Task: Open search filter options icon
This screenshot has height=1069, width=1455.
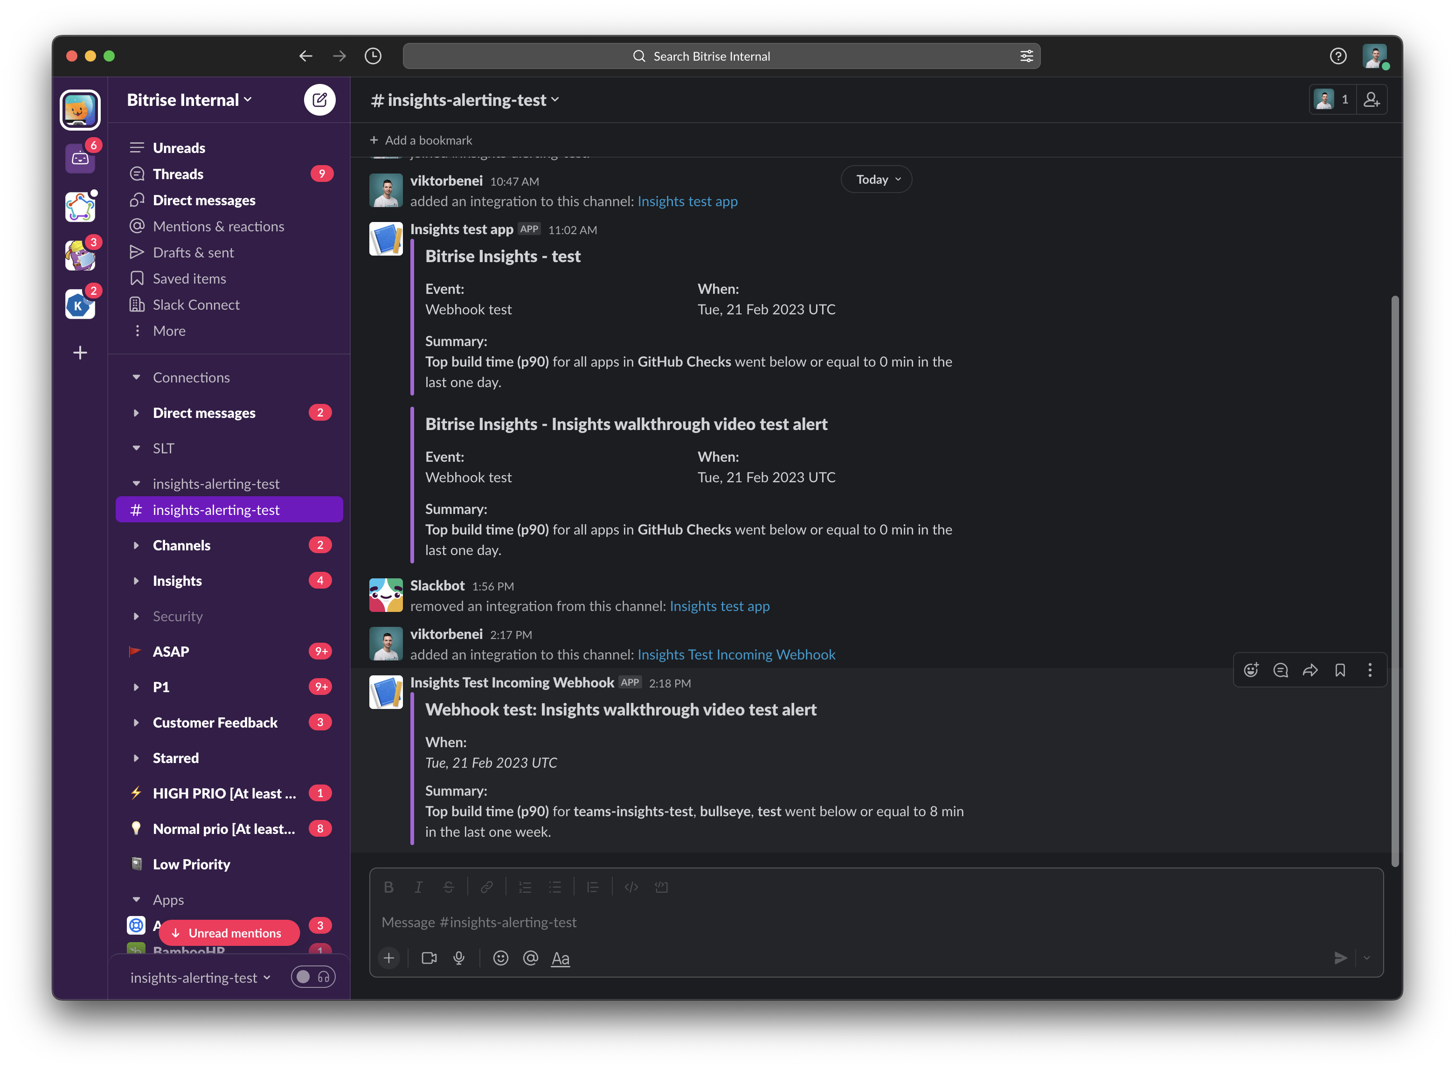Action: (1027, 56)
